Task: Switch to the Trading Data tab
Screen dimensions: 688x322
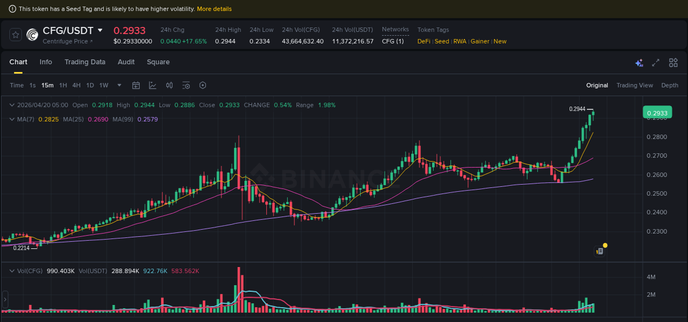Action: (85, 62)
